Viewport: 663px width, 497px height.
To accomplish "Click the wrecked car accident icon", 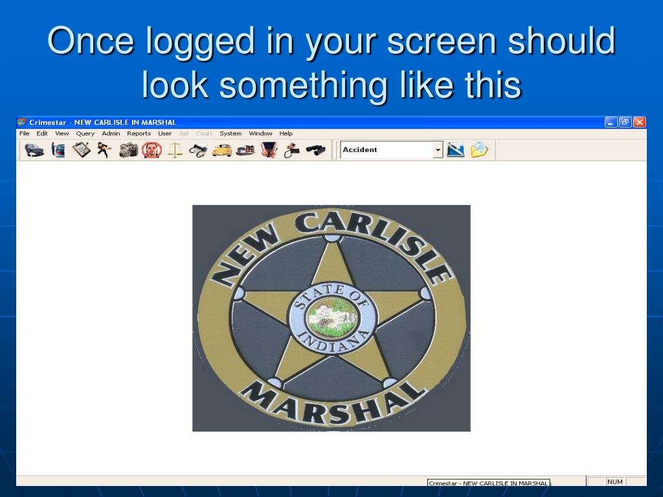I will click(34, 150).
